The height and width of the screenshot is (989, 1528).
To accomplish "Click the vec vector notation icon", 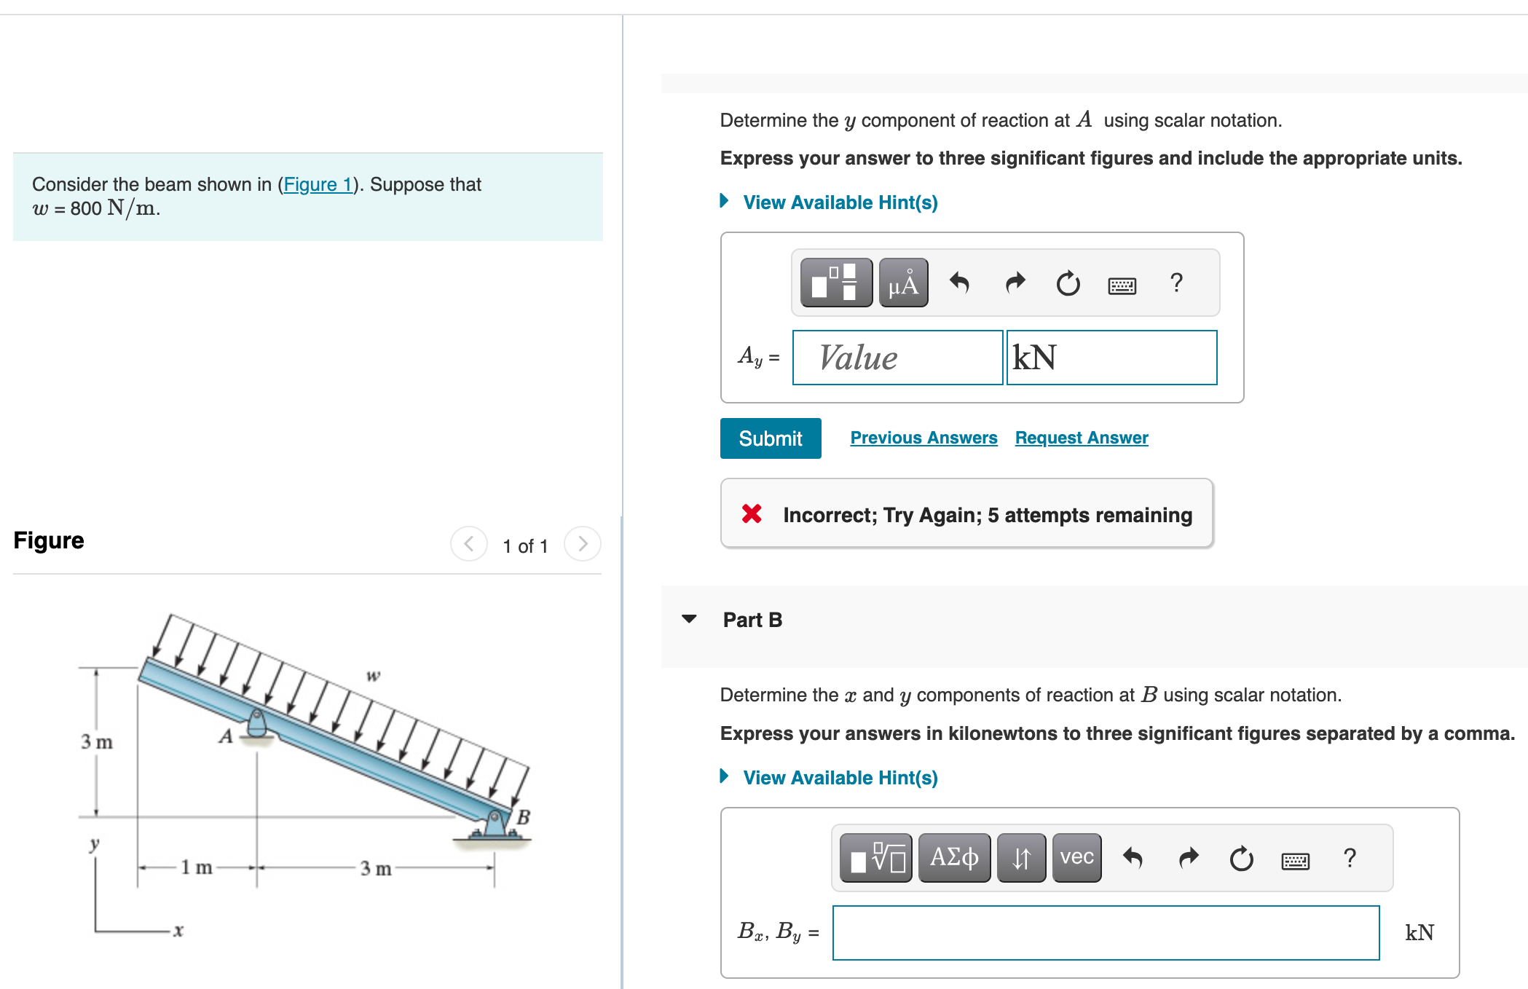I will click(x=1076, y=857).
